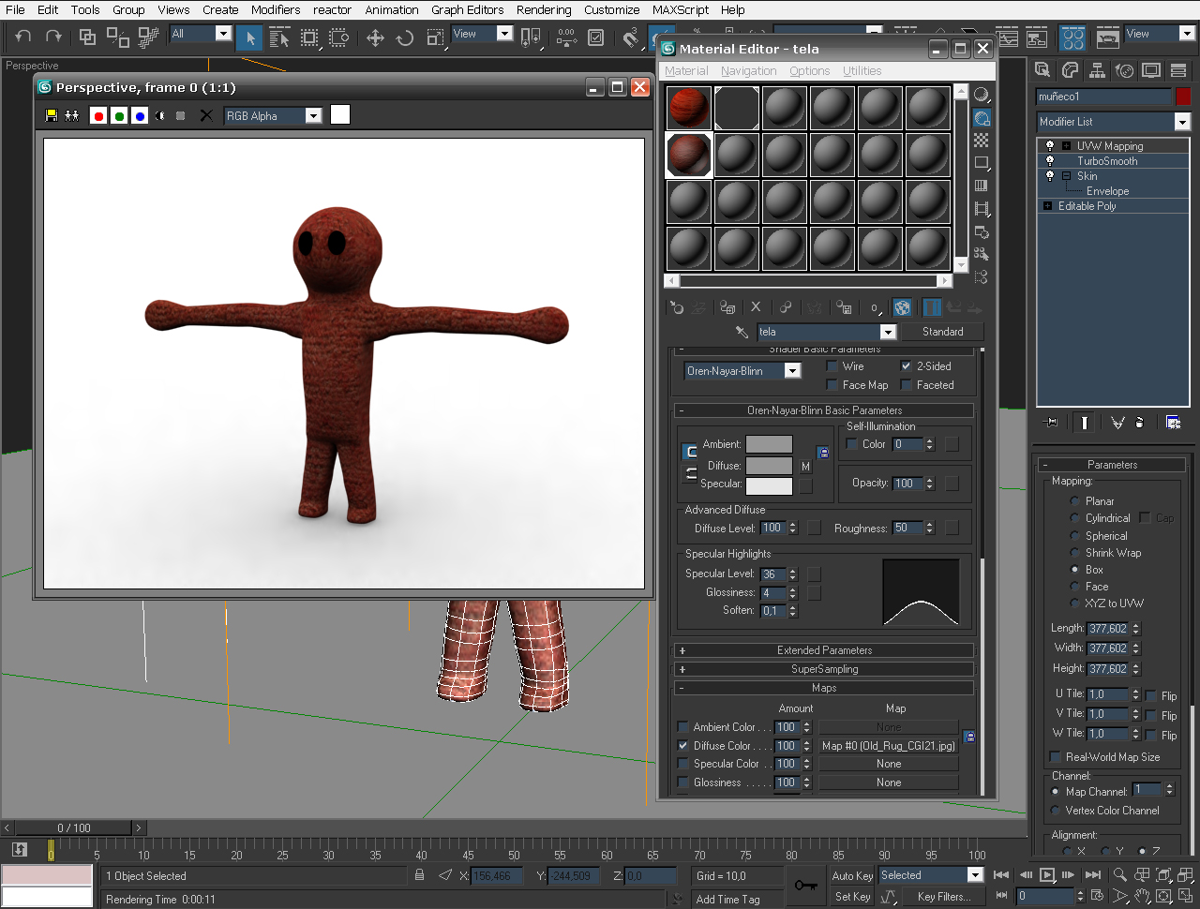1200x909 pixels.
Task: Open the Utilities menu in Material Editor
Action: [862, 71]
